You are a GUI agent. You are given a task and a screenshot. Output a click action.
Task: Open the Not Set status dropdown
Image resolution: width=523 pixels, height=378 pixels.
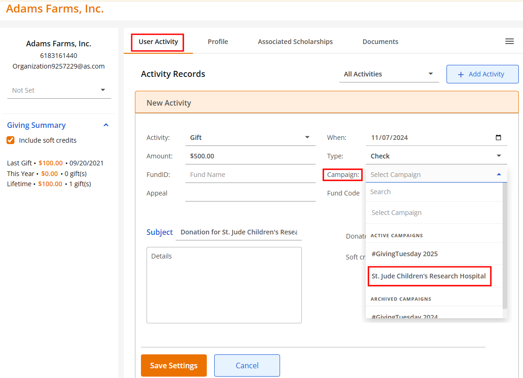pyautogui.click(x=59, y=90)
